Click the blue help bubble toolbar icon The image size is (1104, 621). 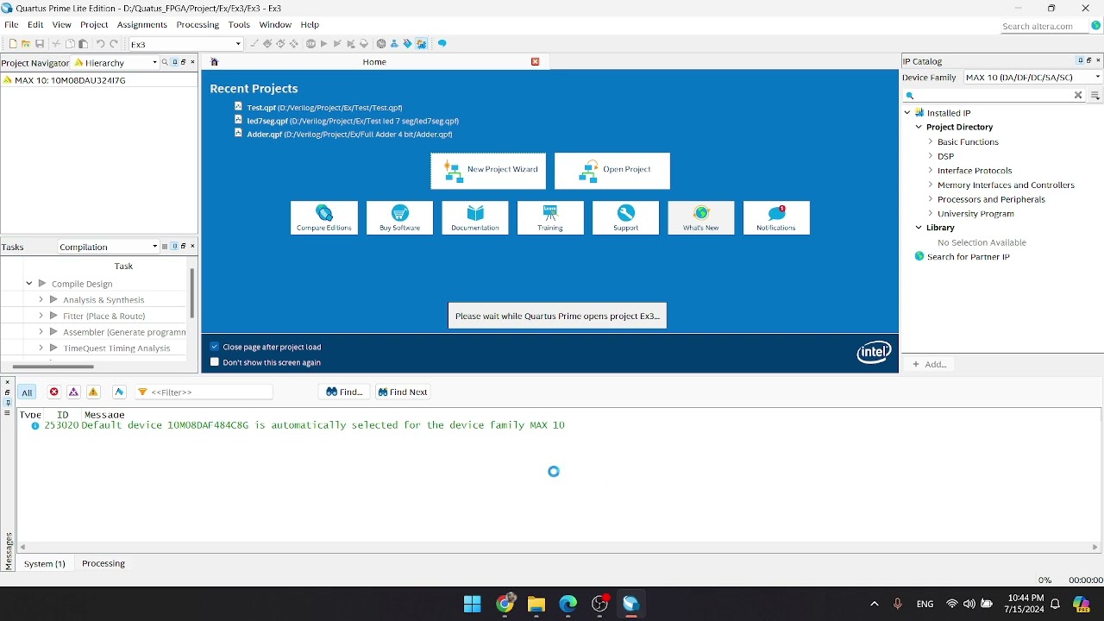tap(442, 44)
